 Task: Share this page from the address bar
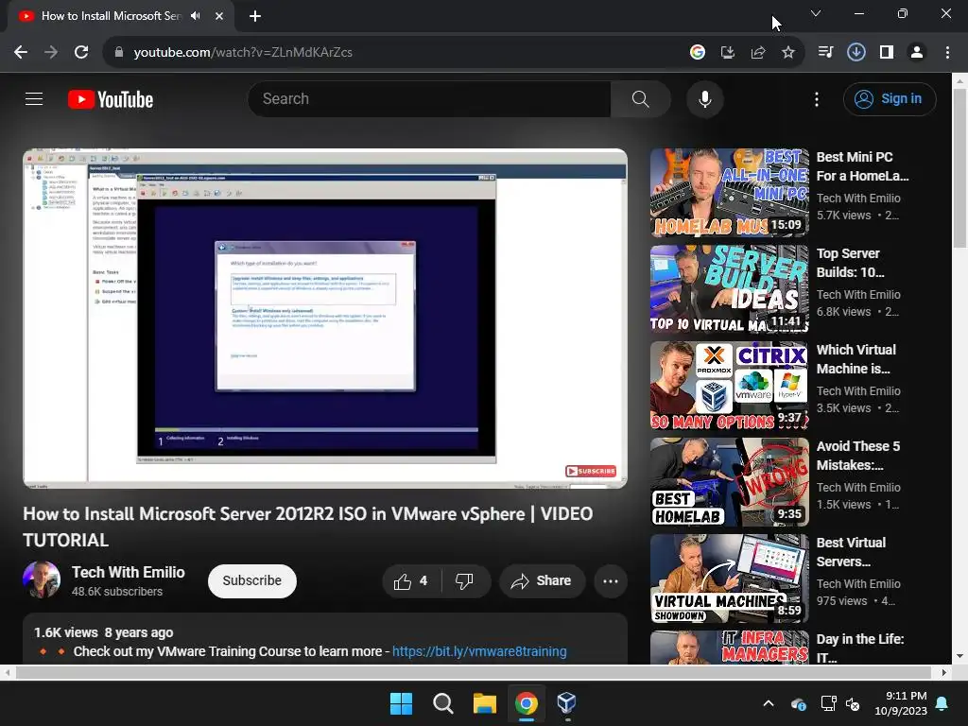click(x=758, y=52)
